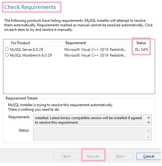Image resolution: width=162 pixels, height=166 pixels.
Task: Click the Requirement details text field
Action: point(92,120)
